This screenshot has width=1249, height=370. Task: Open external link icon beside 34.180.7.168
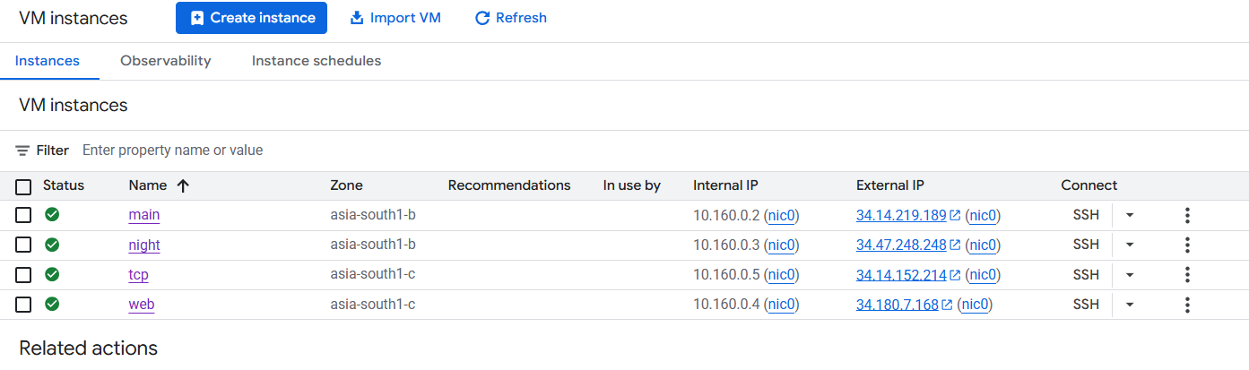tap(948, 305)
